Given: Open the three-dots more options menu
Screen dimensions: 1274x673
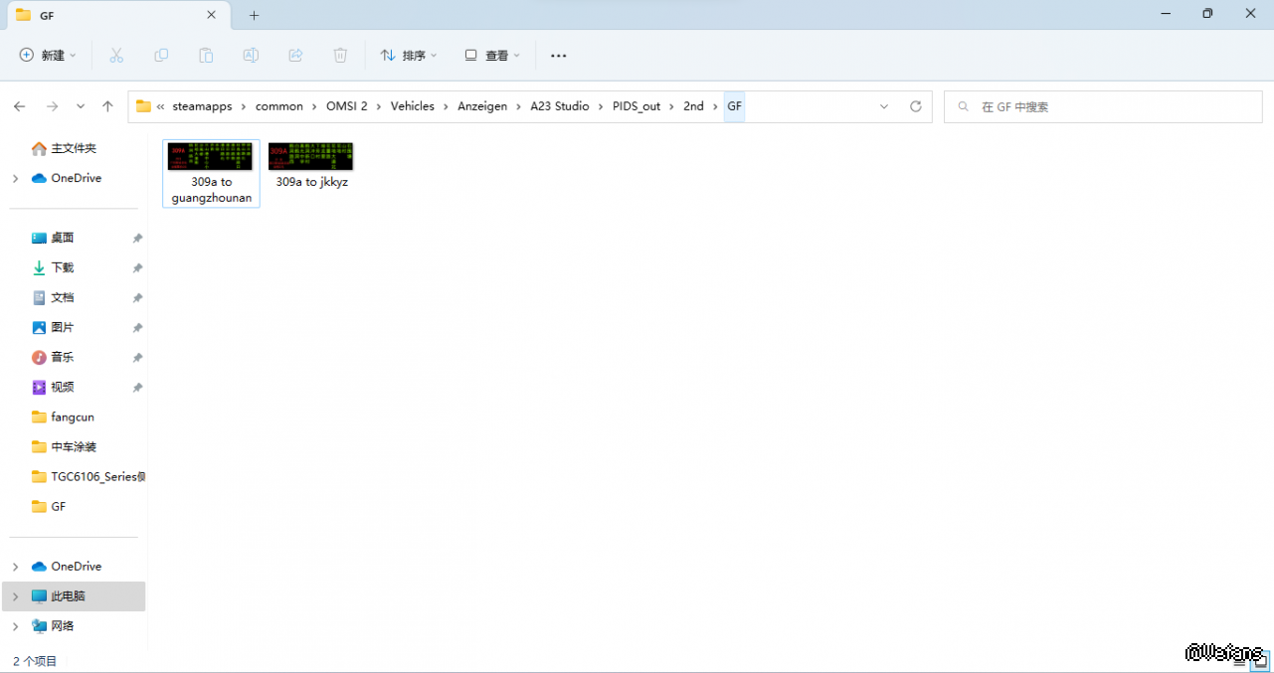Looking at the screenshot, I should point(558,56).
